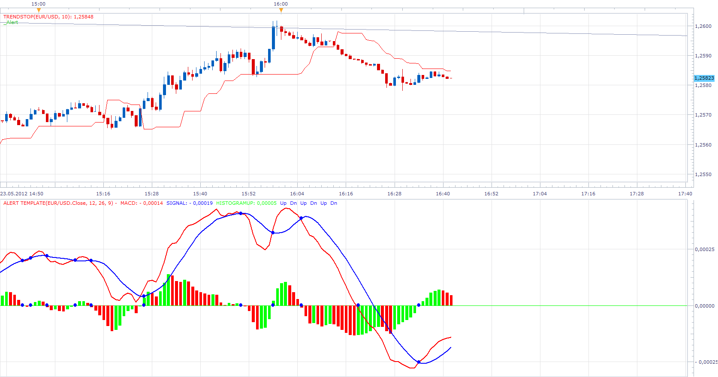Click the 0,00000 zero level axis label
The height and width of the screenshot is (377, 718).
click(705, 306)
